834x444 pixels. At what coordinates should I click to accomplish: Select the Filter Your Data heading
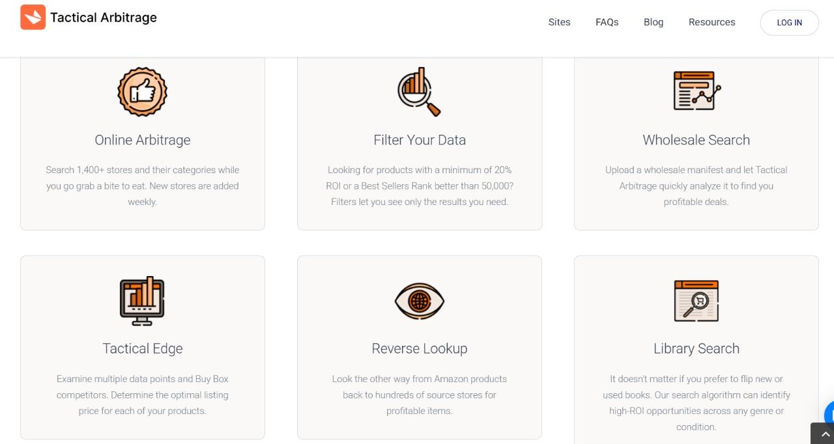tap(419, 140)
